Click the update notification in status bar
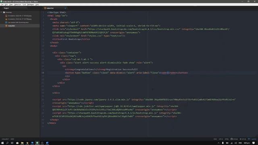Viewport: 258px width, 145px height. [x=252, y=139]
